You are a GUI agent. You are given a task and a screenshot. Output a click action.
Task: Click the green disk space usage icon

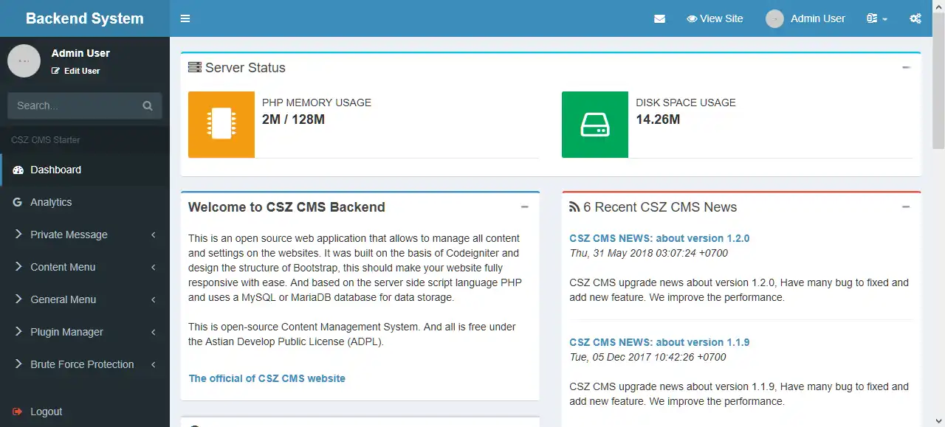point(595,124)
